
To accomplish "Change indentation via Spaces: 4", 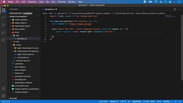I will (114, 101).
